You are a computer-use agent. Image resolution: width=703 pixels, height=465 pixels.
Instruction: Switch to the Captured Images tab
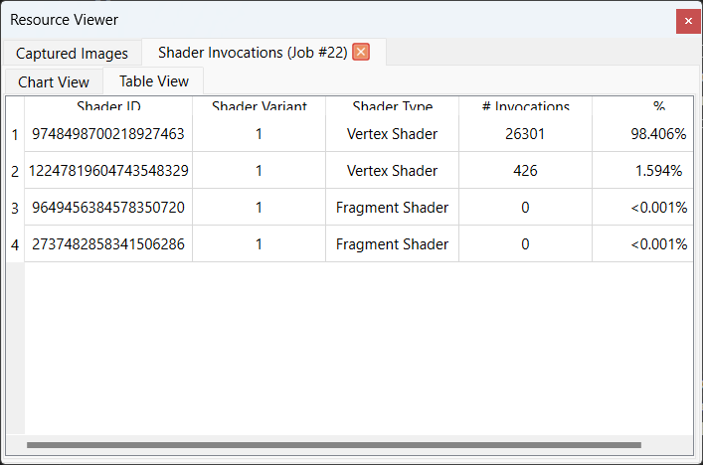point(72,54)
